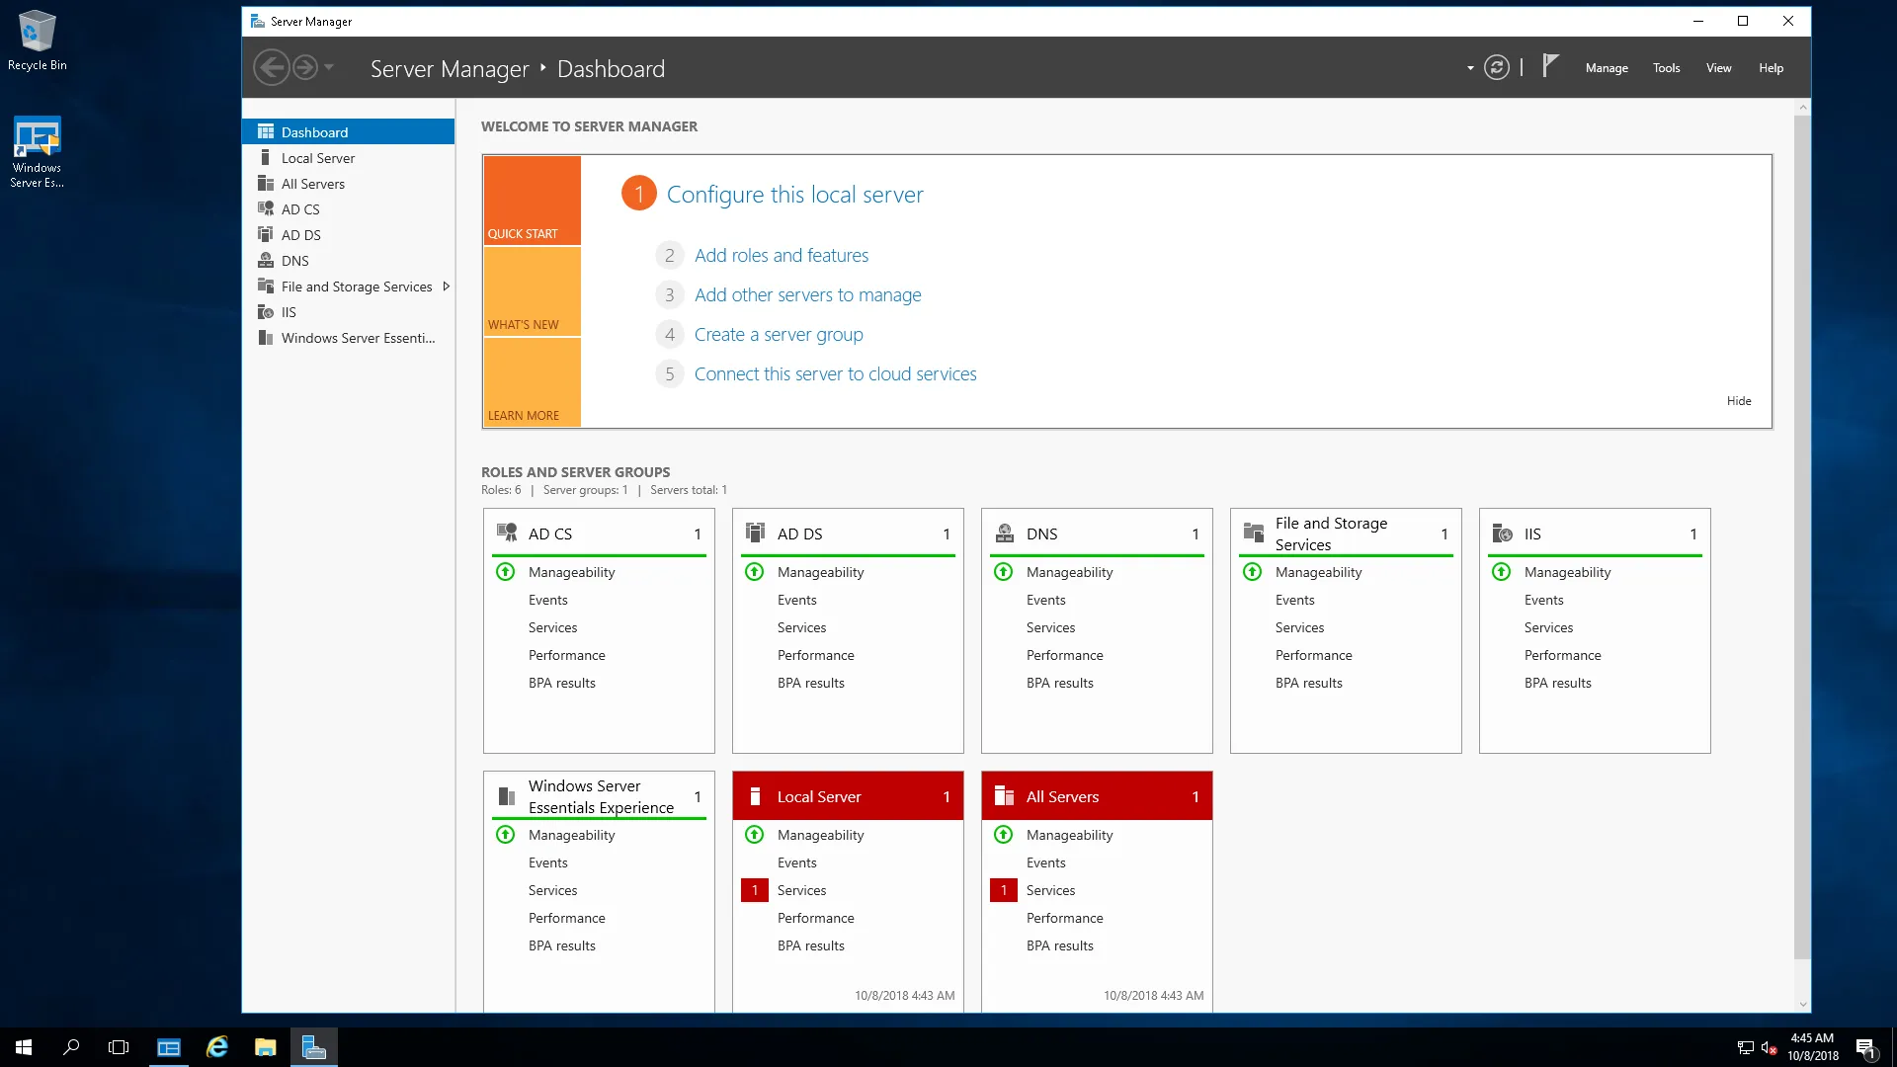Click the File and Storage Services sidebar icon
Image resolution: width=1897 pixels, height=1067 pixels.
266,286
